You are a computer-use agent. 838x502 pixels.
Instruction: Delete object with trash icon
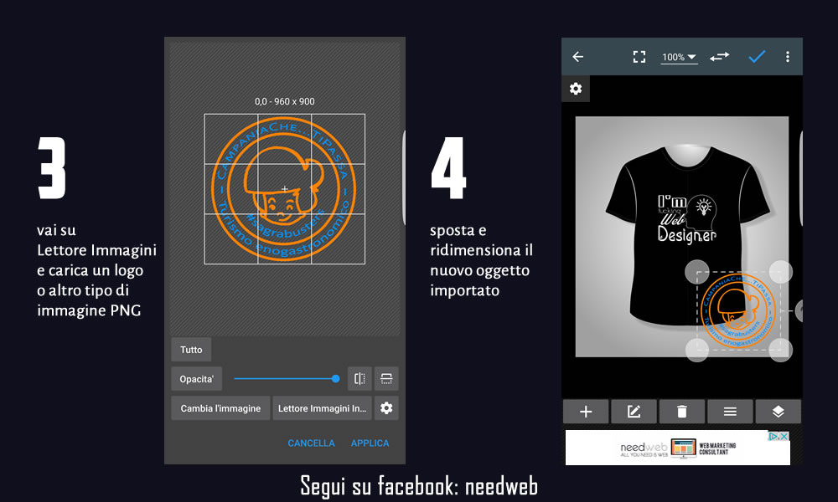[x=682, y=412]
